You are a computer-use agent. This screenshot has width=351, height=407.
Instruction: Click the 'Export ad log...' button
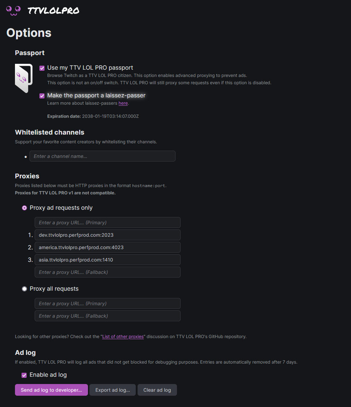pos(112,389)
